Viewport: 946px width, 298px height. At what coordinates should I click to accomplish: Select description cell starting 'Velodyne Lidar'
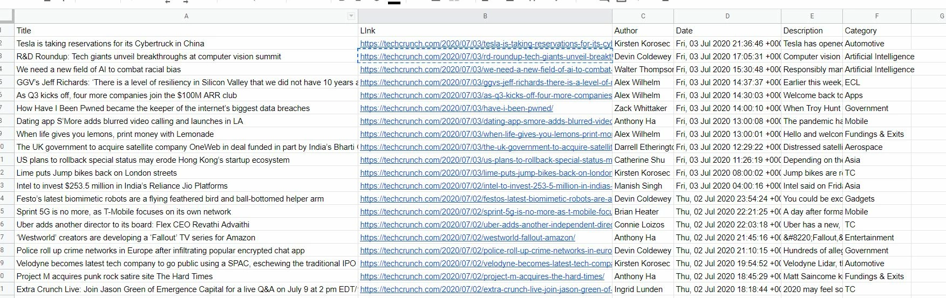pyautogui.click(x=812, y=264)
